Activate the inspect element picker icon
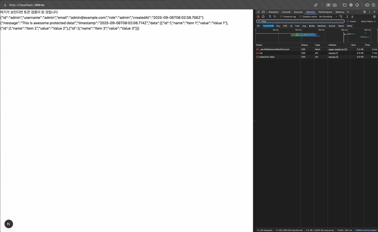 click(258, 12)
